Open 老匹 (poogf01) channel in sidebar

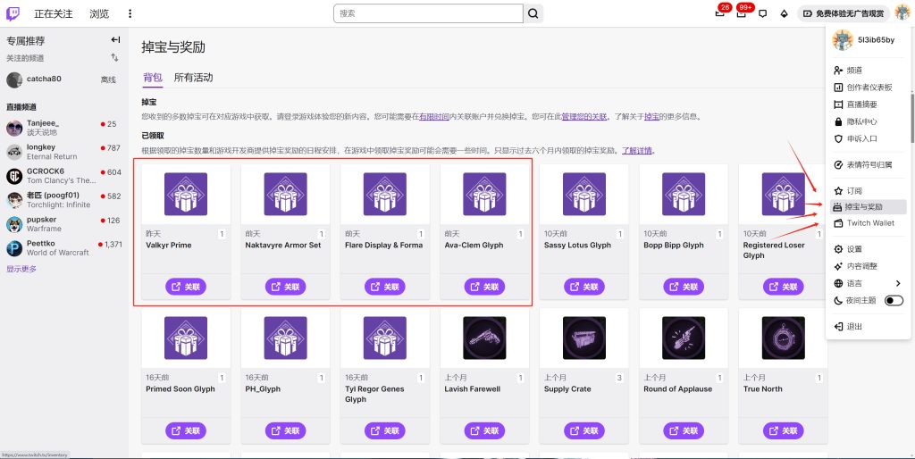pyautogui.click(x=64, y=200)
